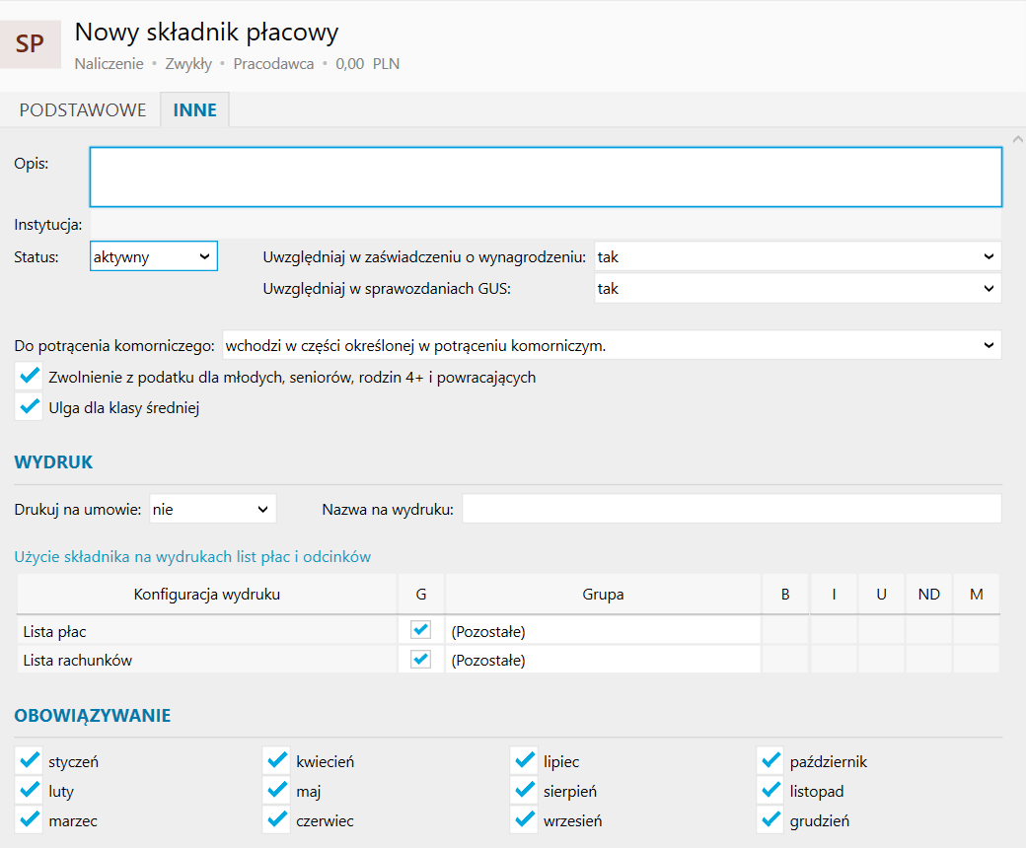1026x848 pixels.
Task: Expand the Do potrącenia komorniczego dropdown
Action: pos(612,345)
